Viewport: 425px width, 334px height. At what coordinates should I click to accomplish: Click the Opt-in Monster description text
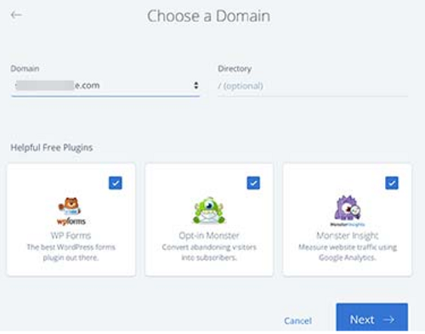pyautogui.click(x=209, y=252)
